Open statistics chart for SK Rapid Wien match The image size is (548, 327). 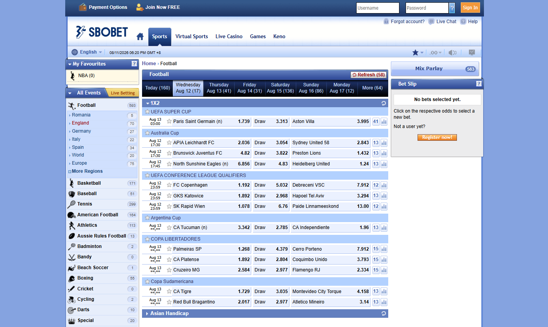(384, 206)
